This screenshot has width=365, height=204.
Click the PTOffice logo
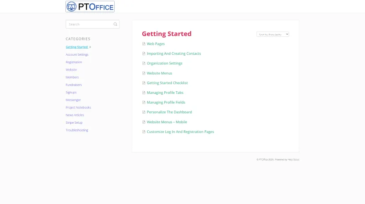tap(90, 7)
